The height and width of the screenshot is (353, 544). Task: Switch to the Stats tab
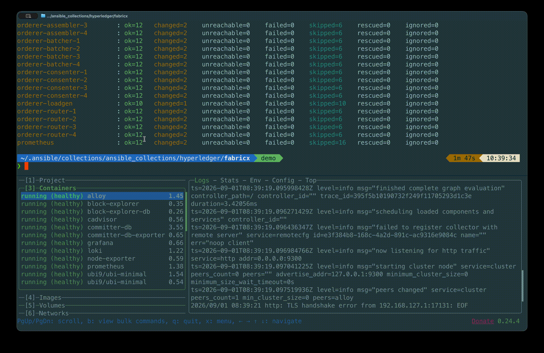[x=229, y=180]
